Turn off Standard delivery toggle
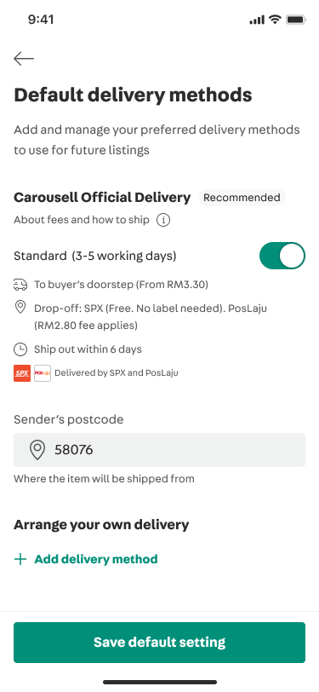The image size is (319, 692). tap(282, 256)
